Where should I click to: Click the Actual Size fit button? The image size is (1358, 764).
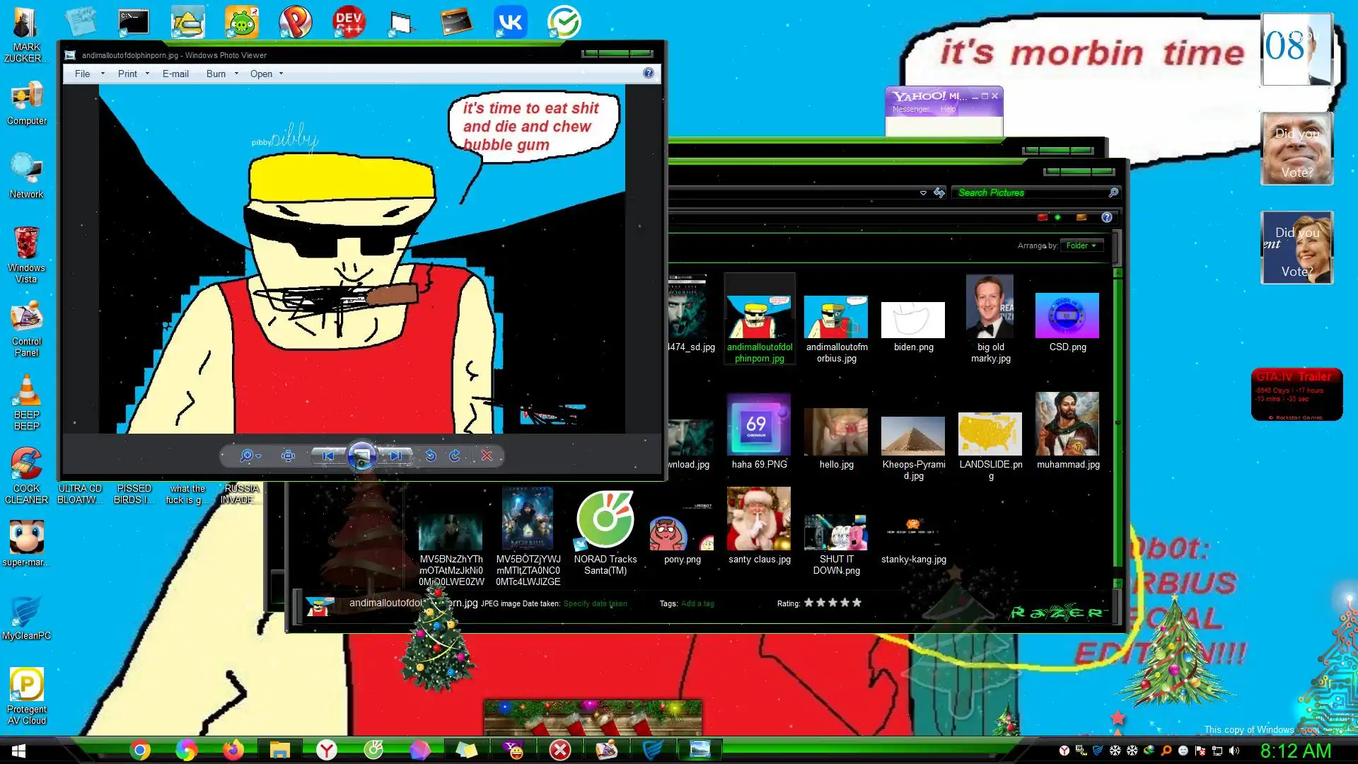click(x=288, y=456)
